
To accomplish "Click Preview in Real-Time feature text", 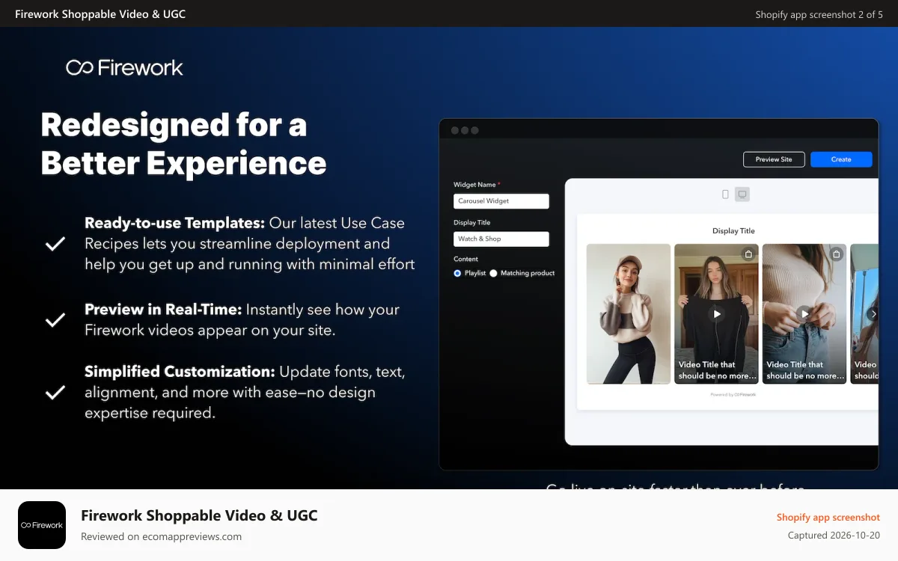I will [242, 319].
